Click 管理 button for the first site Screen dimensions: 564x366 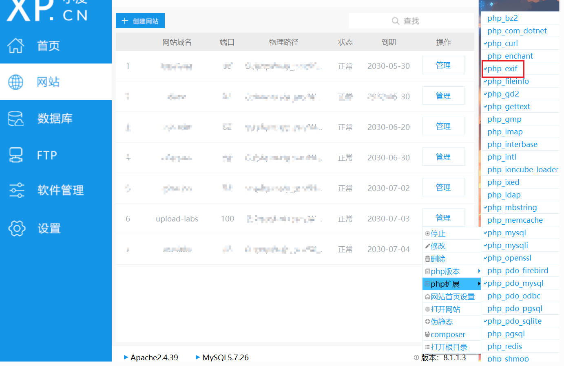point(443,66)
